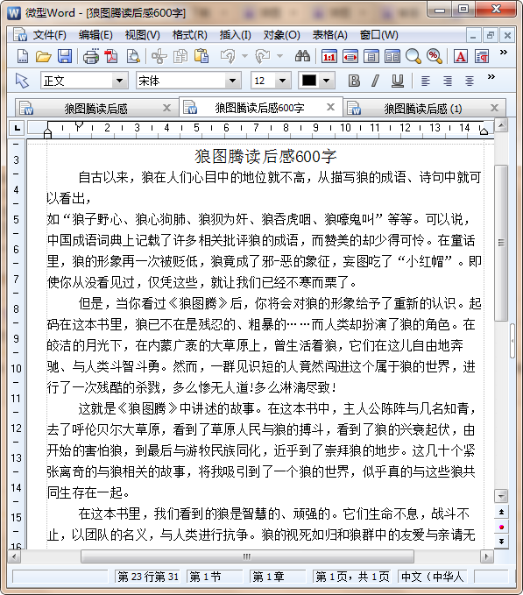The width and height of the screenshot is (523, 595).
Task: Close the 狼图腾读后感600字 document tab
Action: point(331,107)
